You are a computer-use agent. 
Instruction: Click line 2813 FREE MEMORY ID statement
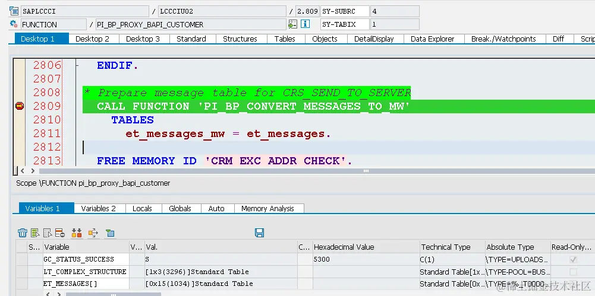[225, 161]
